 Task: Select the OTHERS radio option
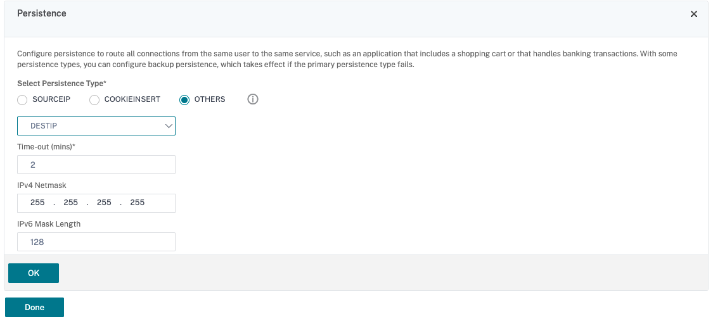184,100
